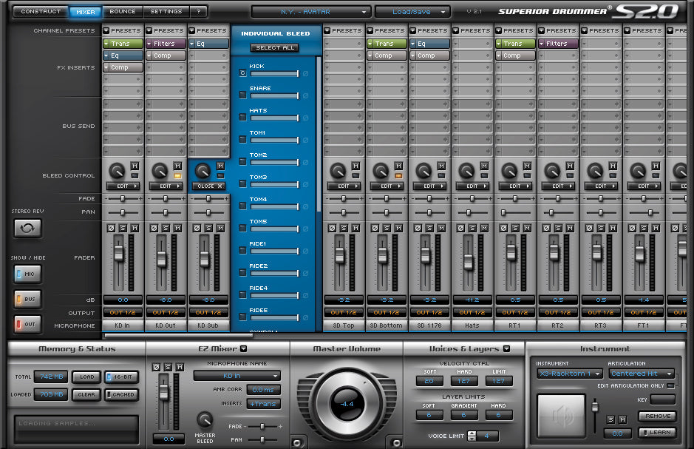Close the KD Sub bleed panel
The height and width of the screenshot is (449, 694).
208,186
